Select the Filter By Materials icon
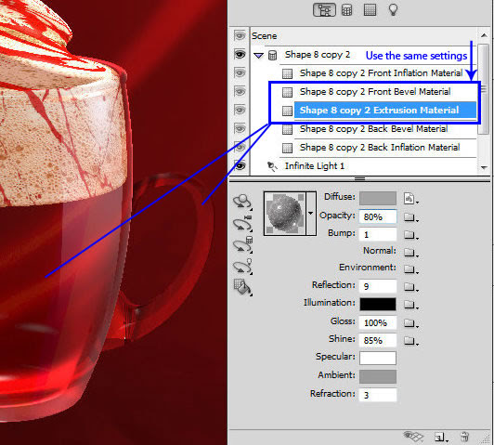Viewport: 494px width, 445px height. coord(370,10)
